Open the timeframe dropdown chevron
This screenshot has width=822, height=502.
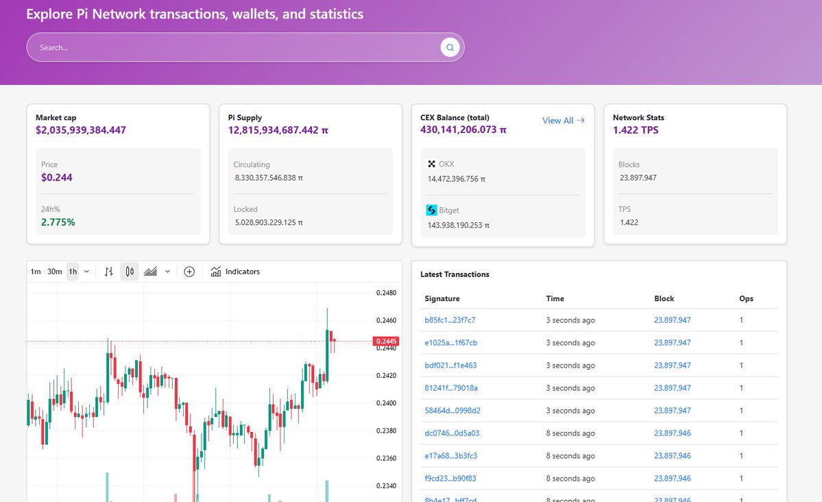87,272
